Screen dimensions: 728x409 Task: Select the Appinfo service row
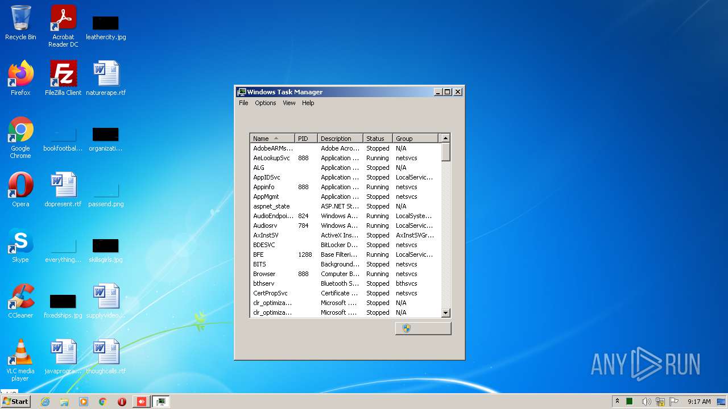point(345,187)
